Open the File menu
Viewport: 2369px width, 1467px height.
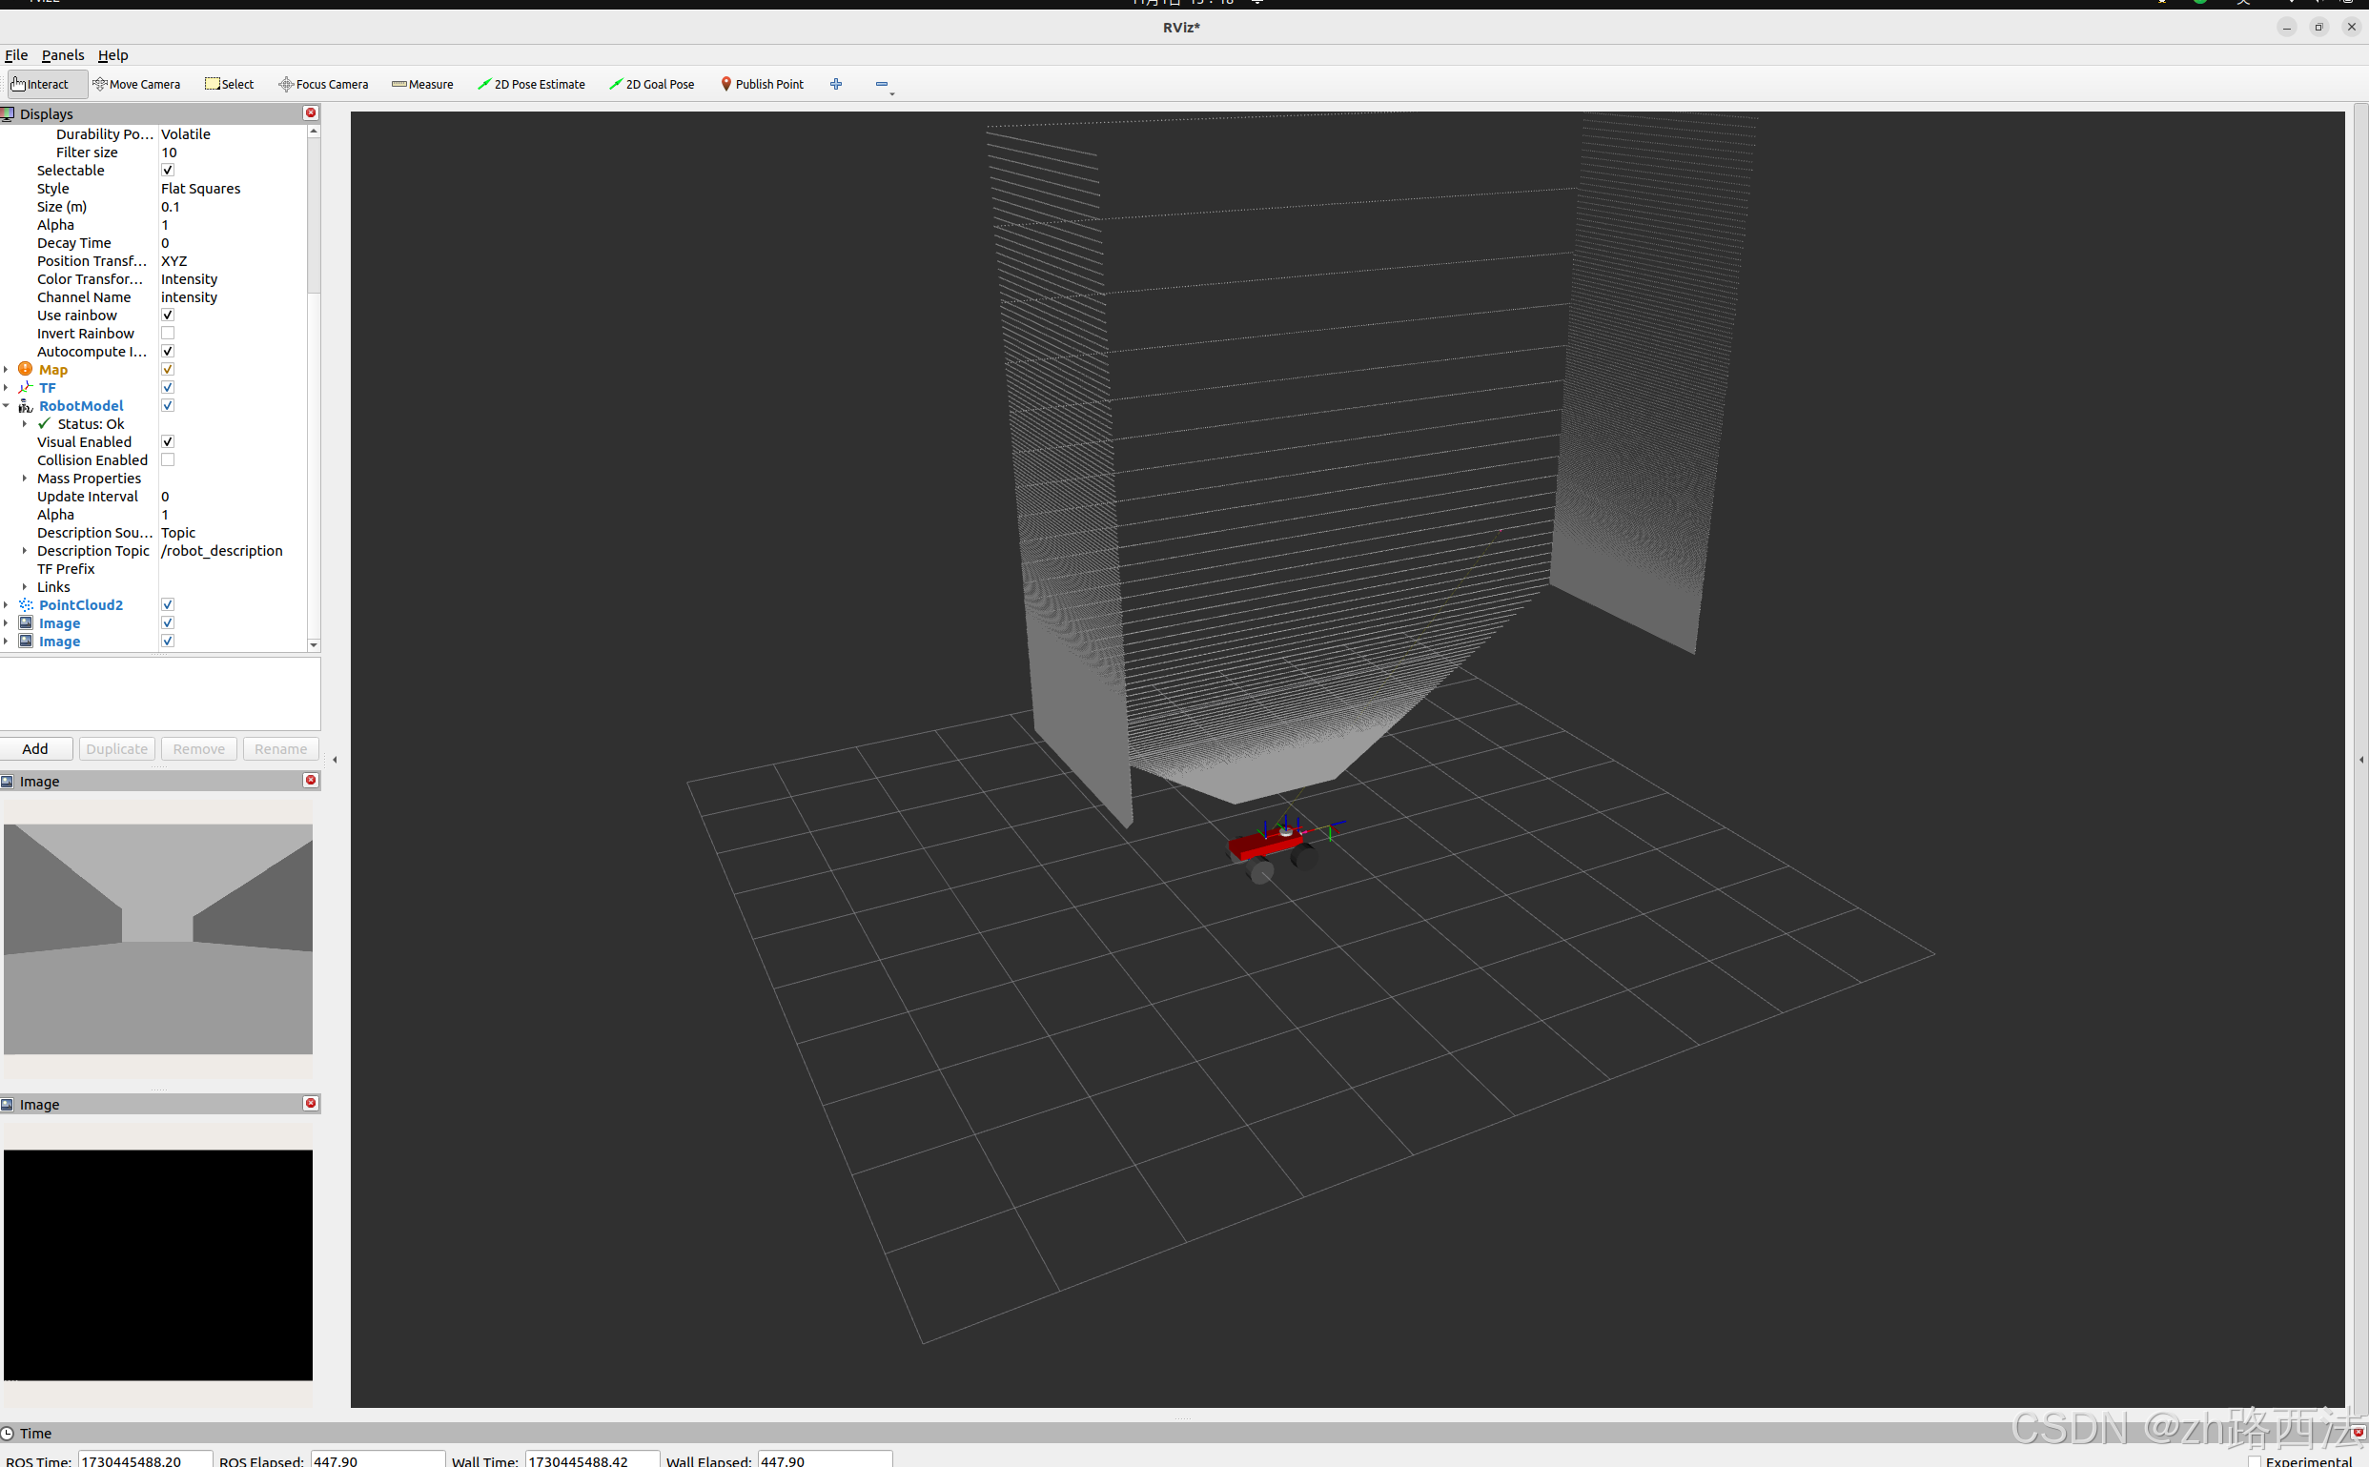point(16,55)
